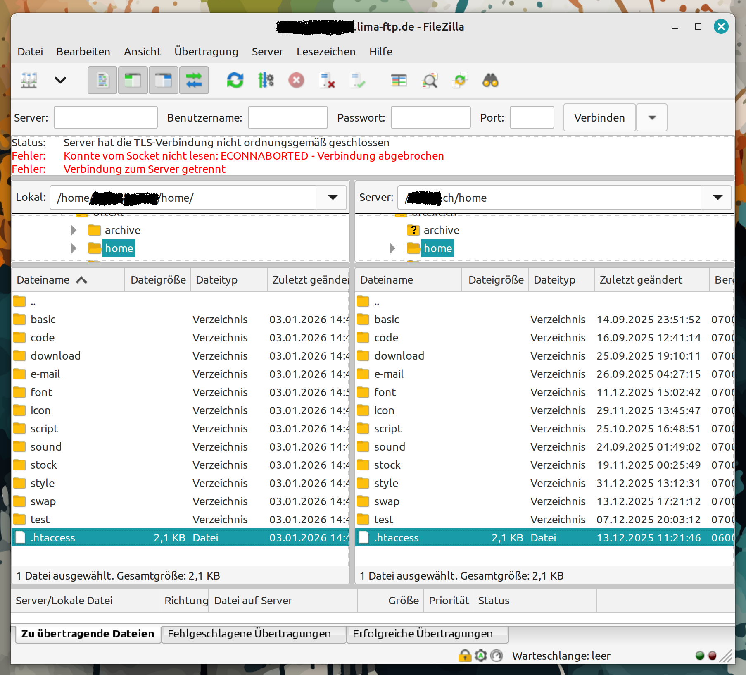Select remote style folder row

(544, 483)
